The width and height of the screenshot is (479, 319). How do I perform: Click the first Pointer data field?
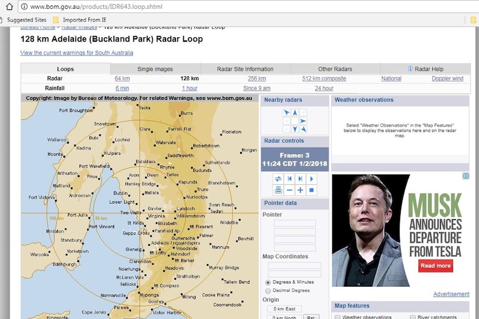coord(295,223)
